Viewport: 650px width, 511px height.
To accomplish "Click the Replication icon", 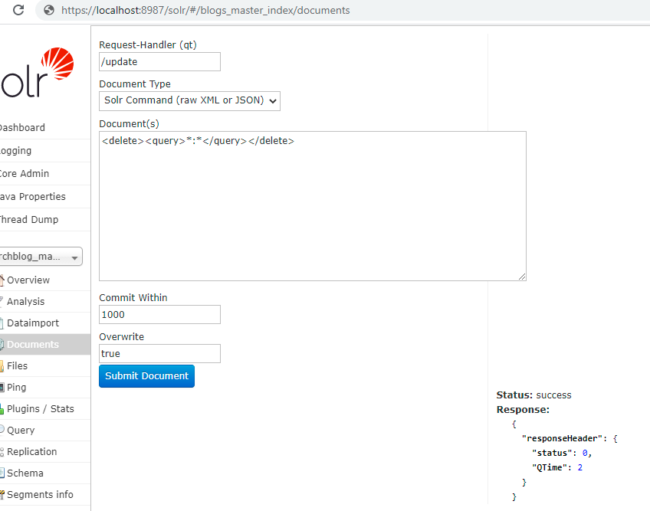I will click(x=2, y=452).
